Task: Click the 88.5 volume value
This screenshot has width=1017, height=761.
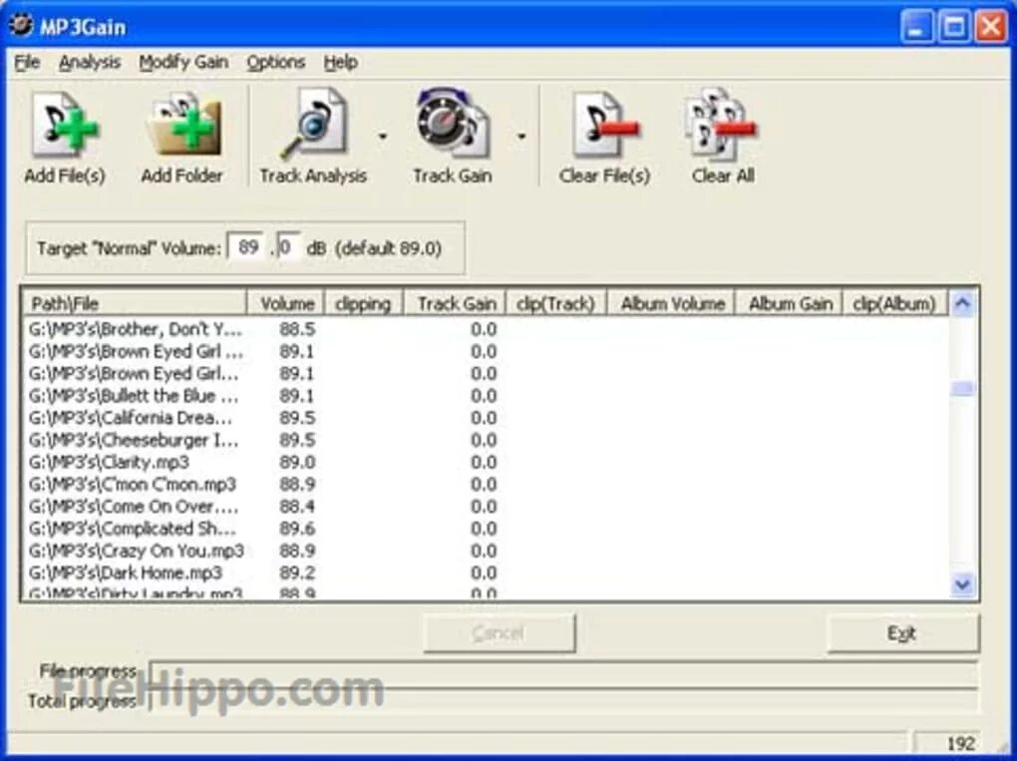Action: (x=297, y=329)
